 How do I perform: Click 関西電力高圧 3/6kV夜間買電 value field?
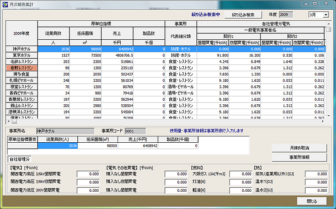tap(88, 182)
